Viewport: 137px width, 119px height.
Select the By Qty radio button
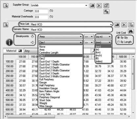pos(118,38)
